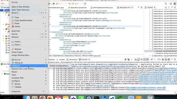
Task: Expand the Source submenu
Action: click(29, 34)
